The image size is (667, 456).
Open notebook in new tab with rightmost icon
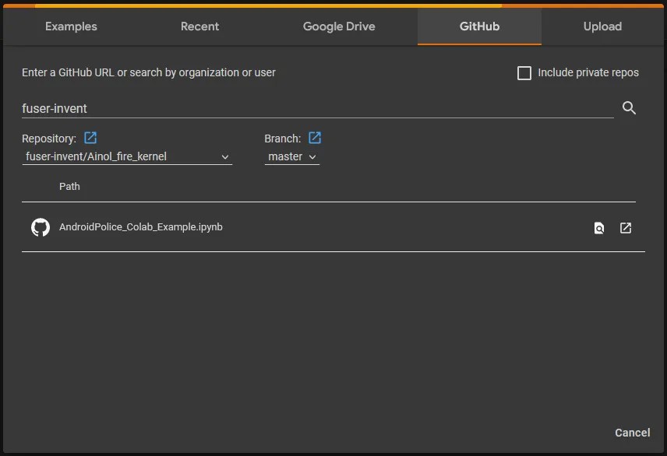pos(626,228)
